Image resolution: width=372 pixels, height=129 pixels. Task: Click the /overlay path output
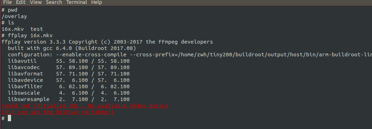pos(14,17)
